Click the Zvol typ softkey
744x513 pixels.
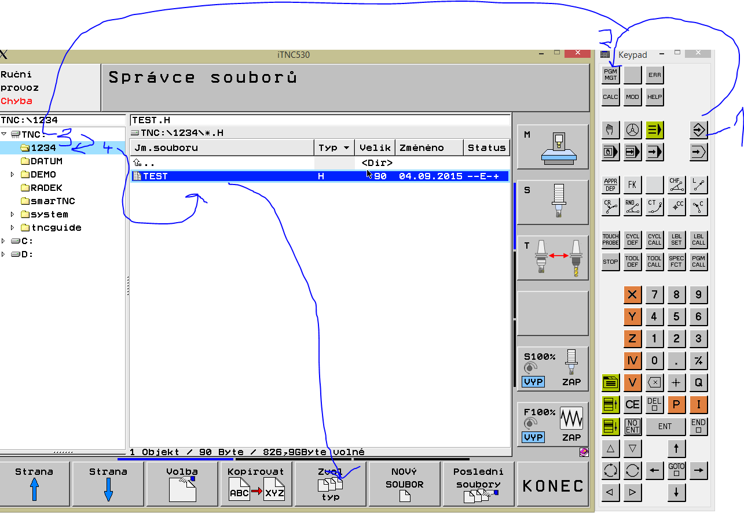[331, 484]
